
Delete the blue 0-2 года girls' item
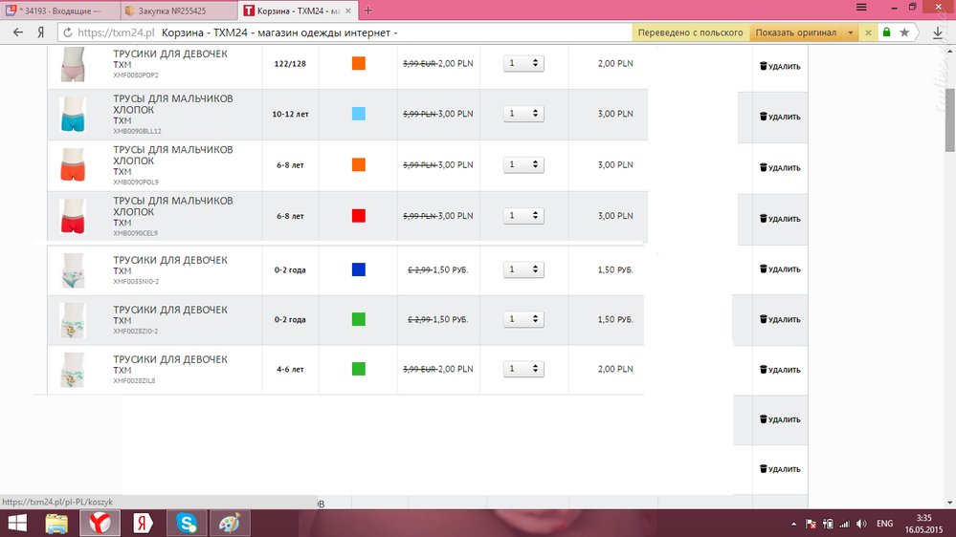click(x=780, y=269)
